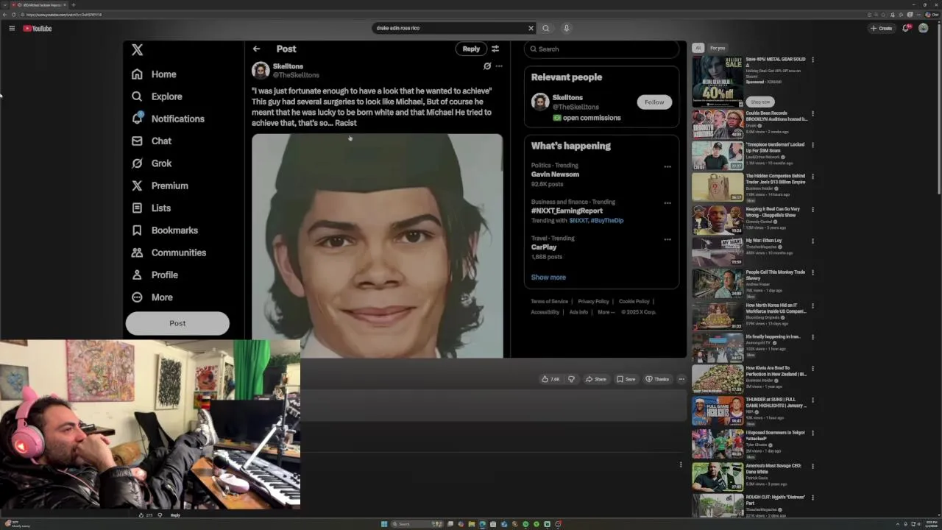Click the Reply button on post header
The width and height of the screenshot is (942, 530).
[471, 49]
